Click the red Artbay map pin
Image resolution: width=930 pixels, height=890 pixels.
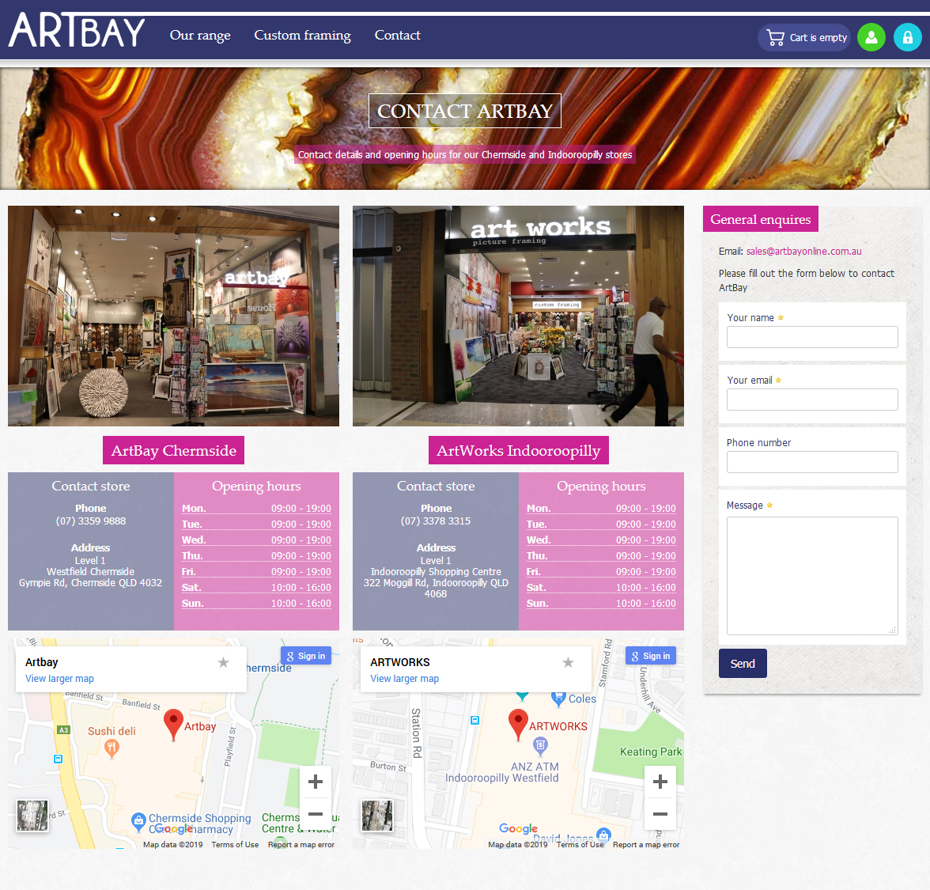(173, 724)
